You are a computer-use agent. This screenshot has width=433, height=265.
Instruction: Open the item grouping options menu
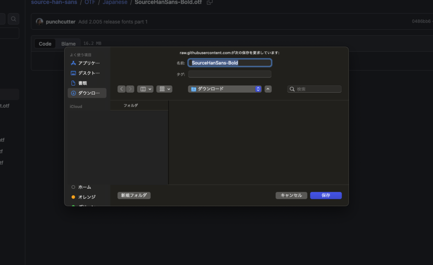pyautogui.click(x=164, y=89)
